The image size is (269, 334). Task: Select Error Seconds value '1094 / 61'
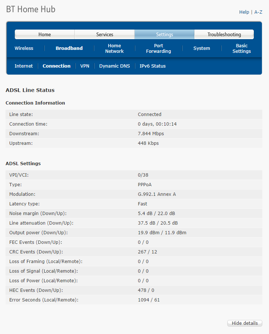pos(149,300)
